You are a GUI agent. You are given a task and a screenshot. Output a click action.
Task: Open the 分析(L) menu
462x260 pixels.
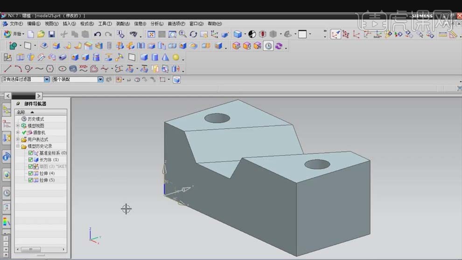pos(157,24)
